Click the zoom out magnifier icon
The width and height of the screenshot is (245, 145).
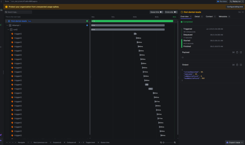click(161, 142)
